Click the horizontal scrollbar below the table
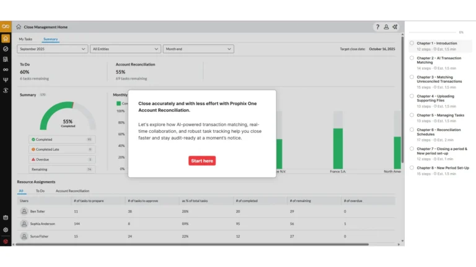Image resolution: width=476 pixels, height=267 pixels. click(x=186, y=244)
